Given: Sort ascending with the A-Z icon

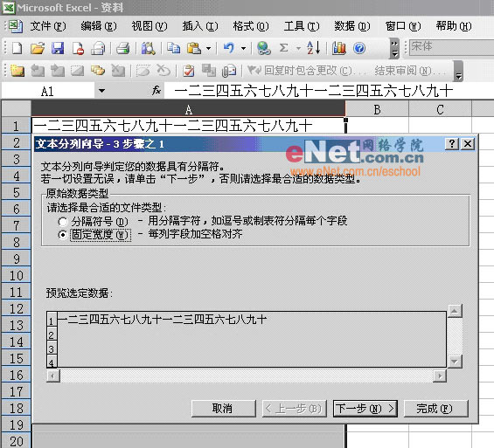Looking at the screenshot, I should coord(314,48).
